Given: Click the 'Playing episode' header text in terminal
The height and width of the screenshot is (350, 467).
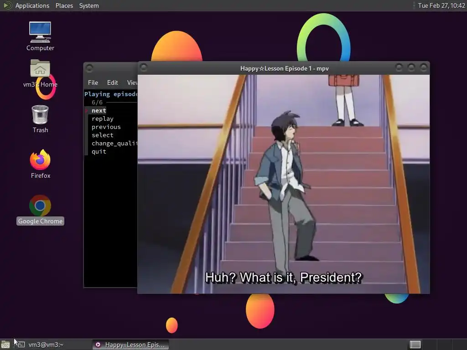Looking at the screenshot, I should [x=111, y=94].
